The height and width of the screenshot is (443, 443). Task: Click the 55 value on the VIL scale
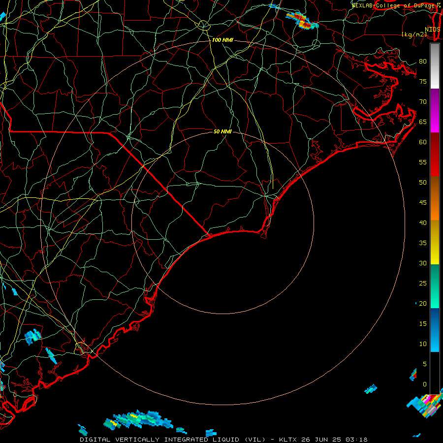point(423,162)
